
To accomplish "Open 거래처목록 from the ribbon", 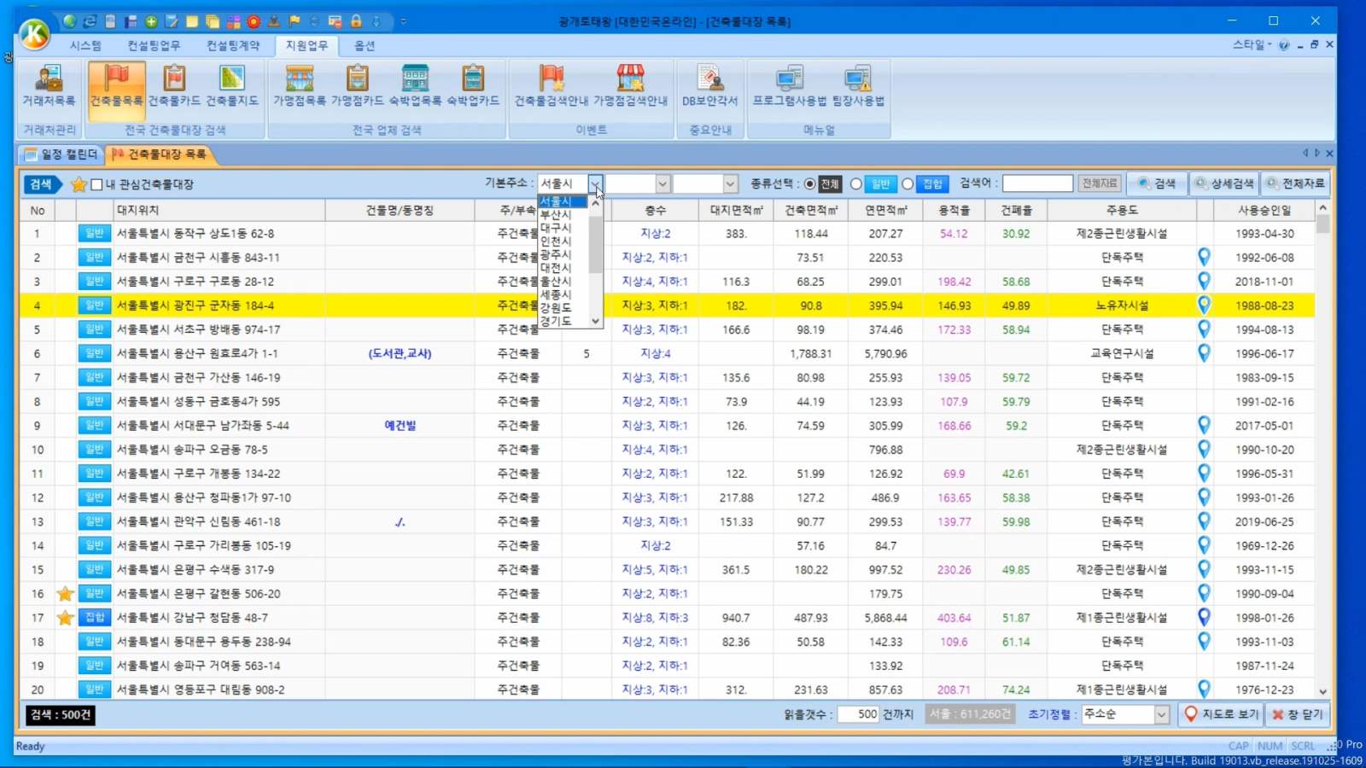I will point(49,85).
